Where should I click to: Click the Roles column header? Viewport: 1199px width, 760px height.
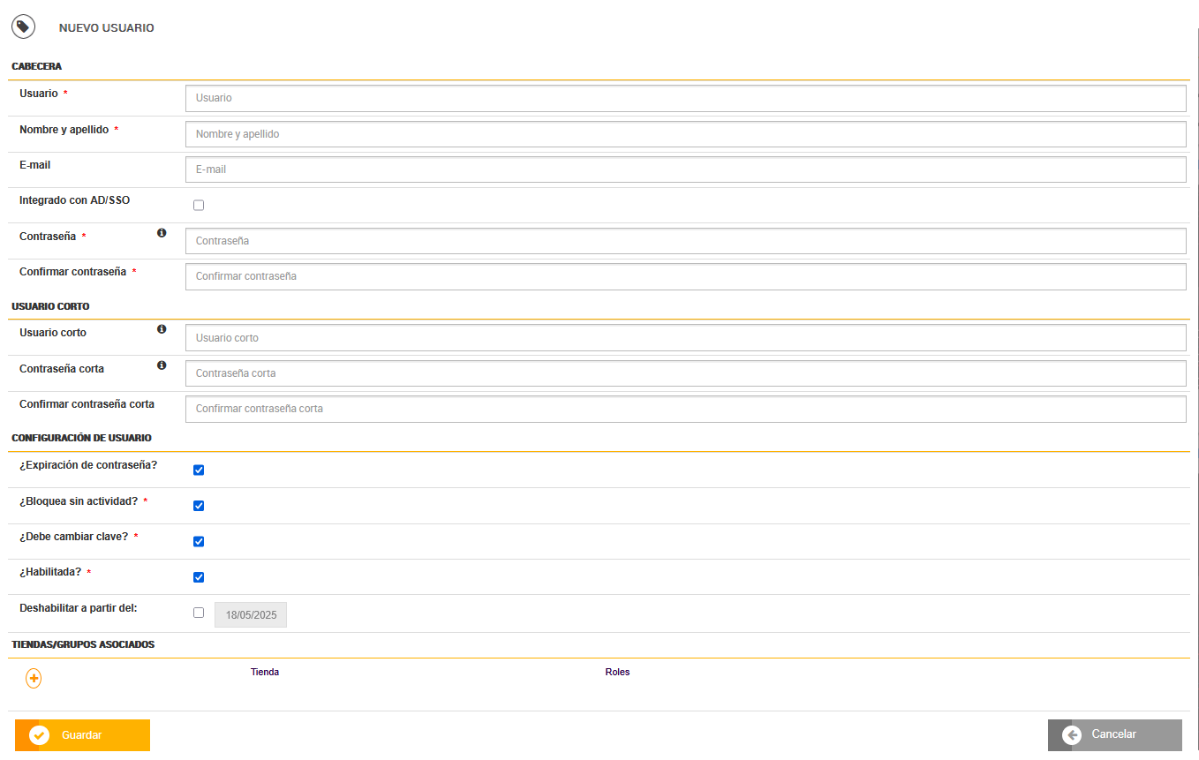point(617,673)
